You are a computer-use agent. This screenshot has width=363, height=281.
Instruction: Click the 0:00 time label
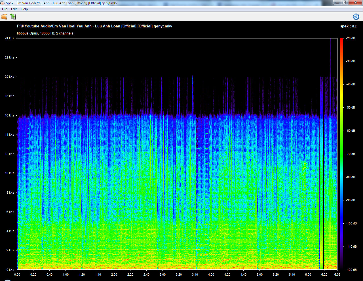tap(17, 274)
